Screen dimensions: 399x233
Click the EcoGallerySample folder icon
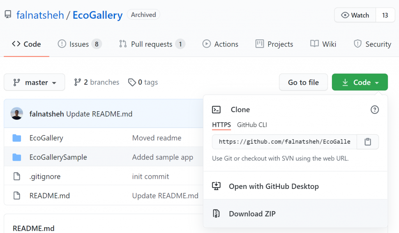(17, 157)
